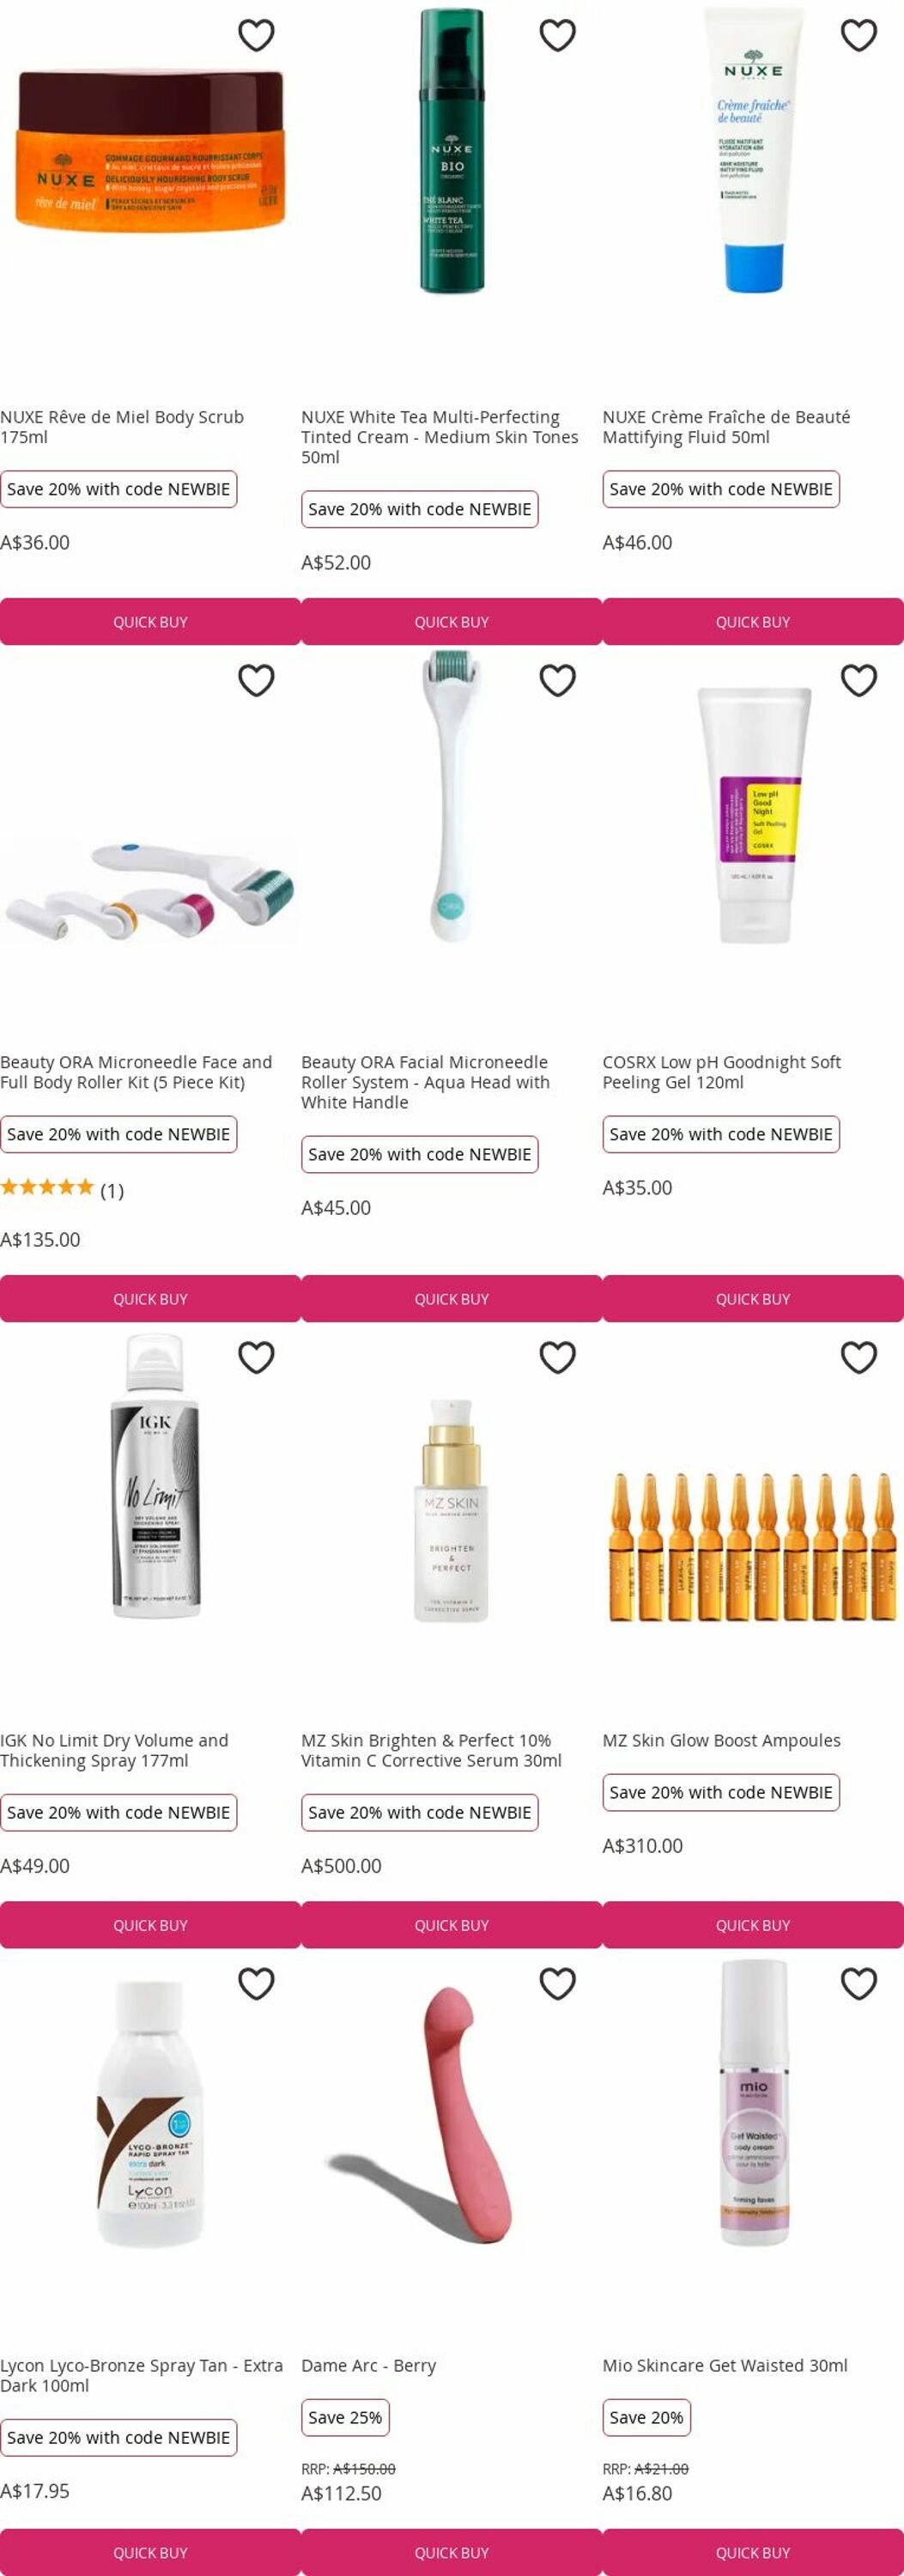The image size is (904, 2576).
Task: Open the Beauty ORA five-star review rating
Action: 62,1188
